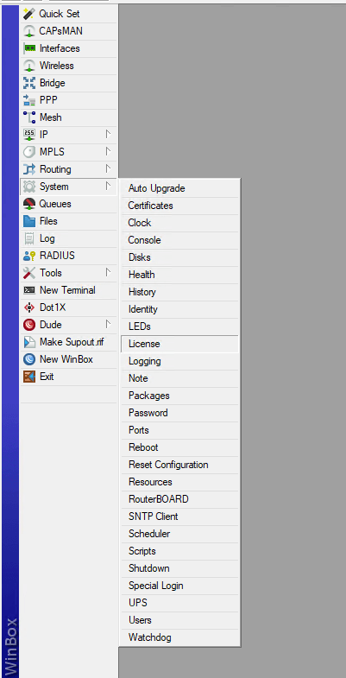Viewport: 346px width, 678px height.
Task: Open the highlighted License entry
Action: pyautogui.click(x=179, y=345)
